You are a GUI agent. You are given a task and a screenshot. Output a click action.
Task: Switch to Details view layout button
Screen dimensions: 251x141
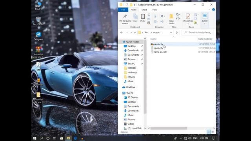(209, 132)
